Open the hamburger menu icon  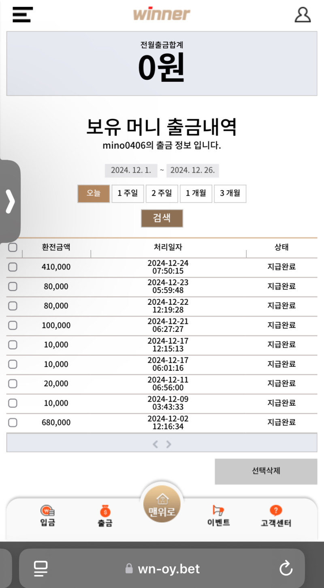click(x=23, y=15)
